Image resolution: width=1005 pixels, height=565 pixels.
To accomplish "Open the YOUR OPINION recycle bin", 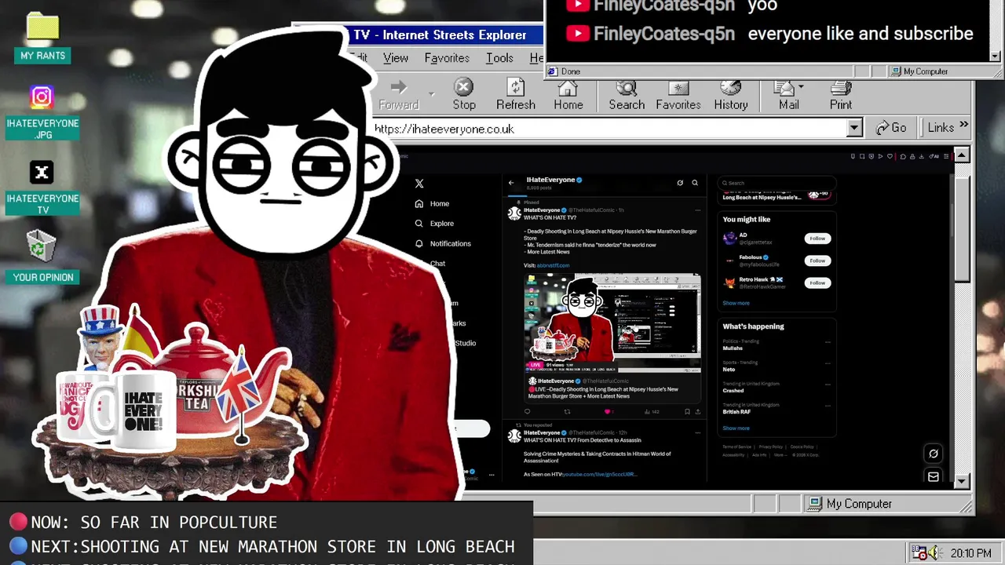I will click(42, 257).
